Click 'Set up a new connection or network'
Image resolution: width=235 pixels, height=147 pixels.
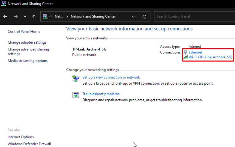click(111, 77)
